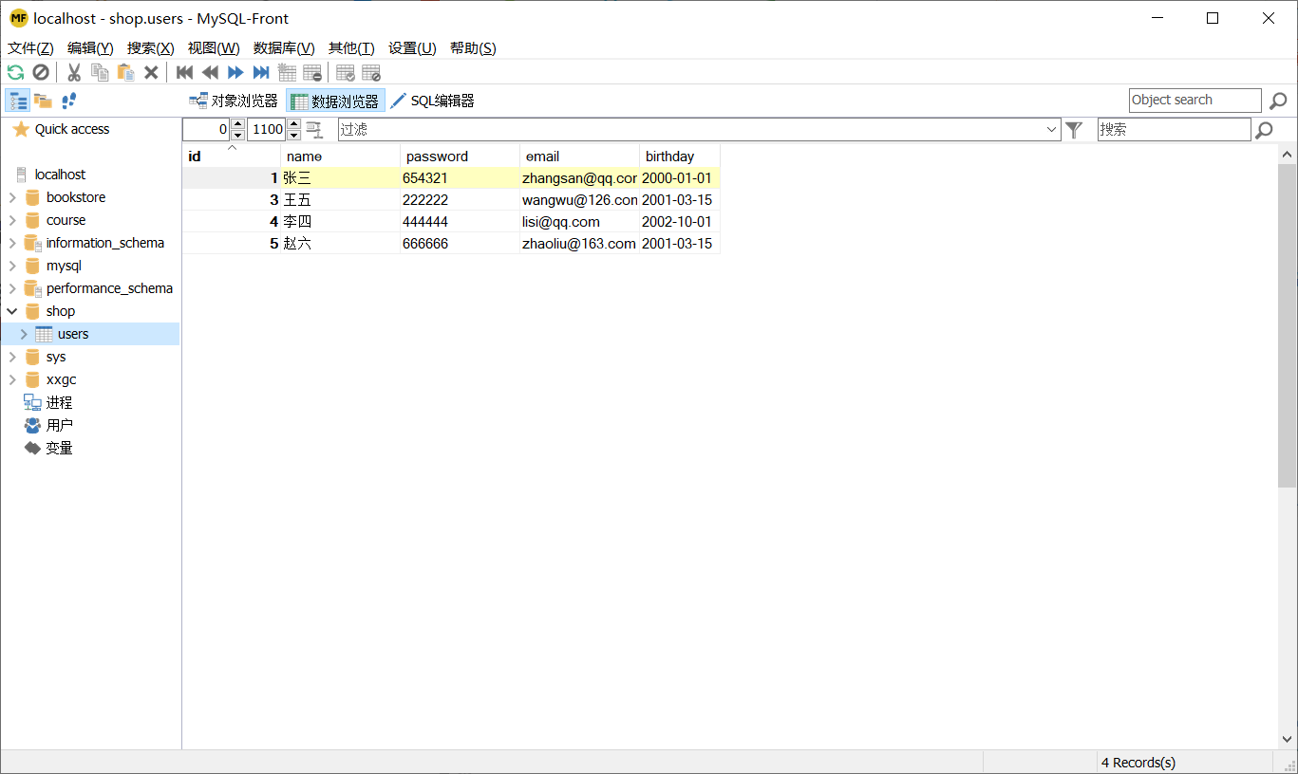Click the name column header

point(340,156)
